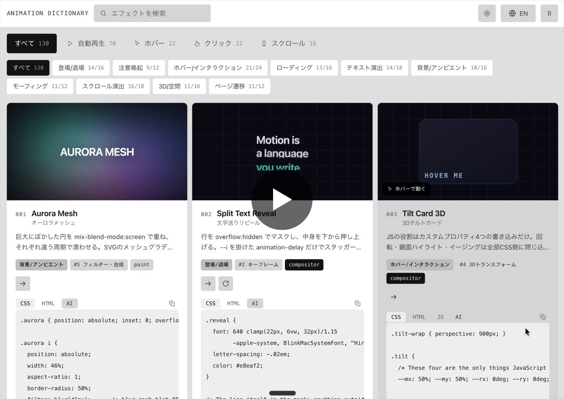Select HTML tab in Tilt Card 3D

click(x=419, y=317)
